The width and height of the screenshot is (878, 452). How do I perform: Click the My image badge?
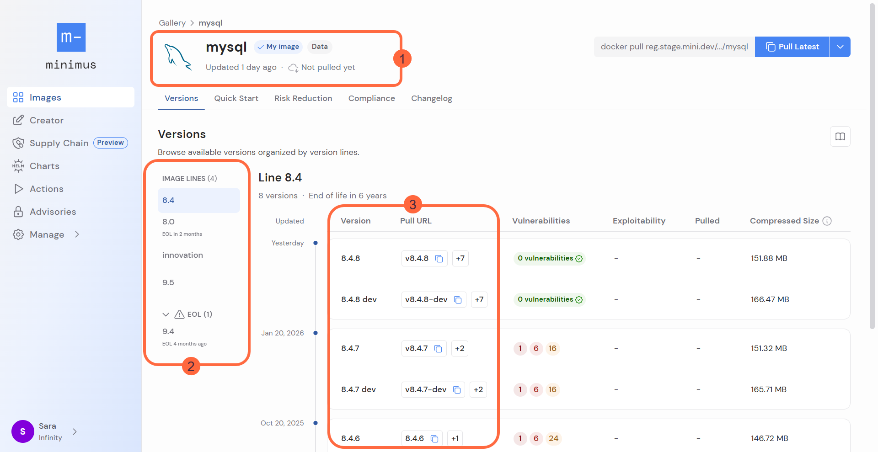(278, 47)
